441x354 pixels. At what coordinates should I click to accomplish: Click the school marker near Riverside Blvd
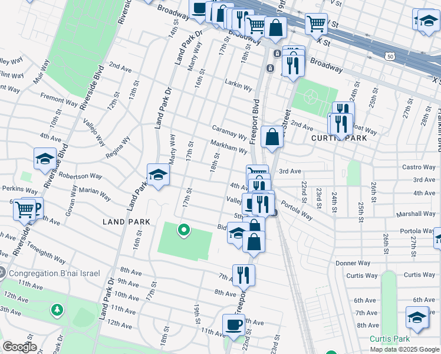click(45, 159)
